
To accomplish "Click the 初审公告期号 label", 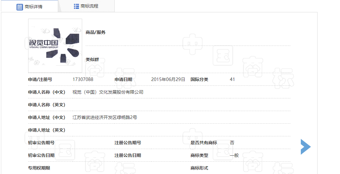I will coord(41,143).
